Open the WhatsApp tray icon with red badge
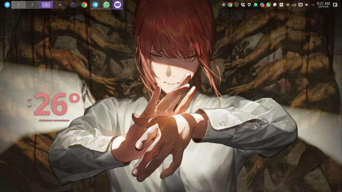 [268, 5]
